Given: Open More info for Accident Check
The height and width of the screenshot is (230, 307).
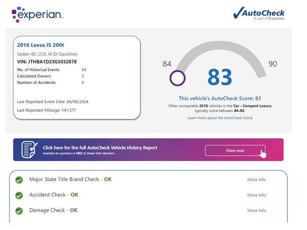Looking at the screenshot, I should coord(257,195).
